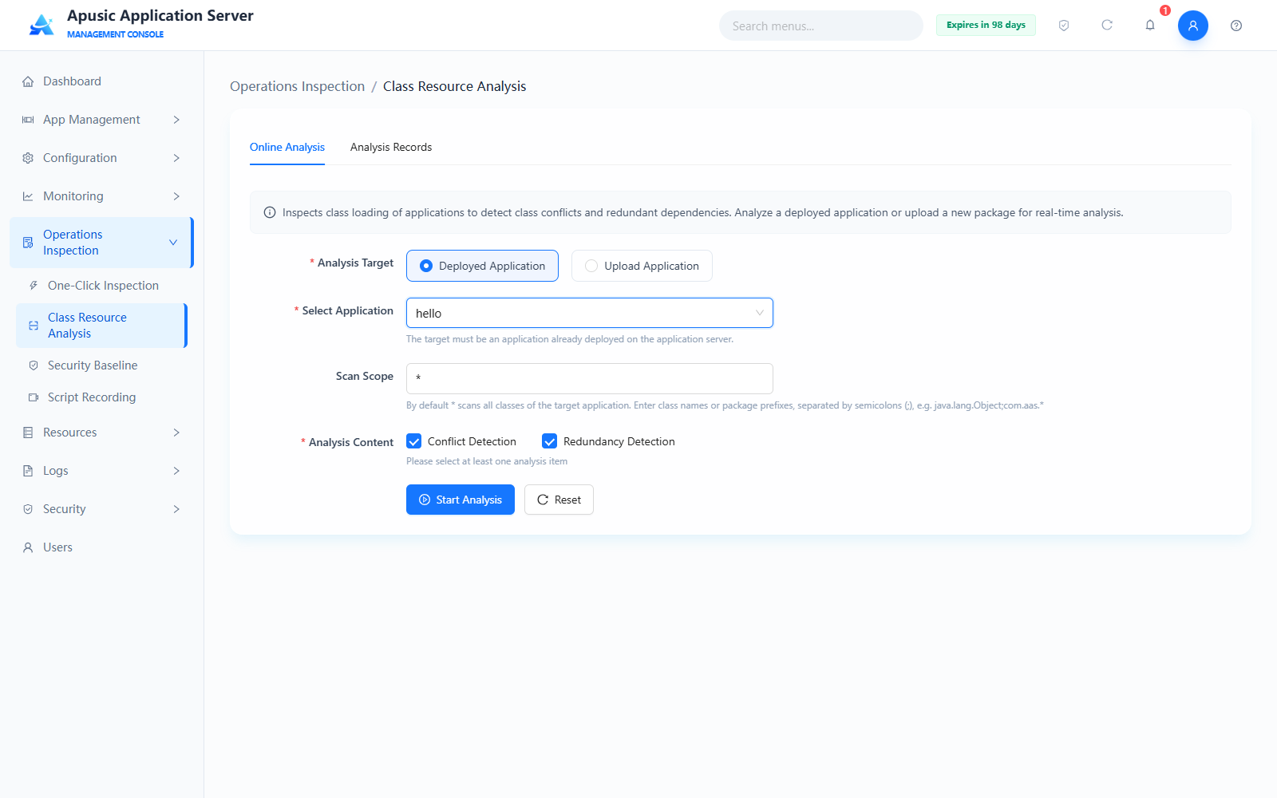This screenshot has width=1277, height=798.
Task: Expand Monitoring submenu chevron
Action: pyautogui.click(x=176, y=196)
